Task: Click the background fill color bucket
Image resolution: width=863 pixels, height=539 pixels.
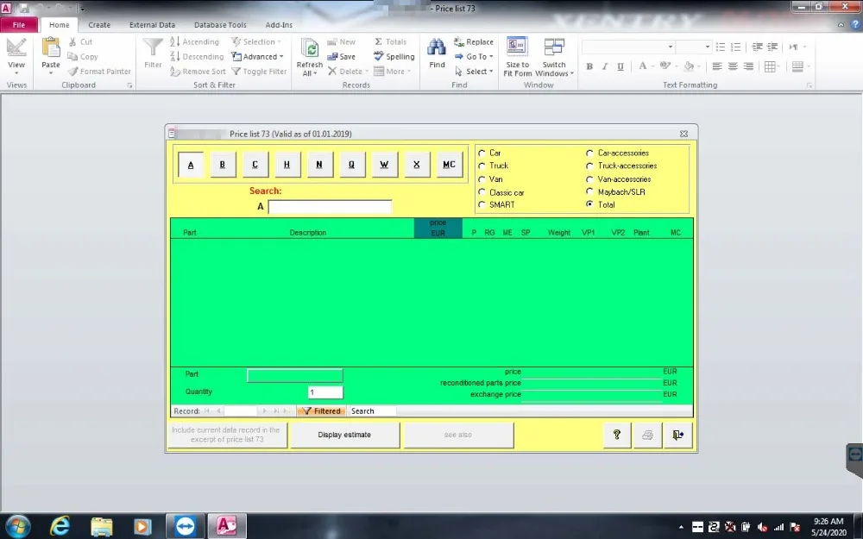Action: 689,66
